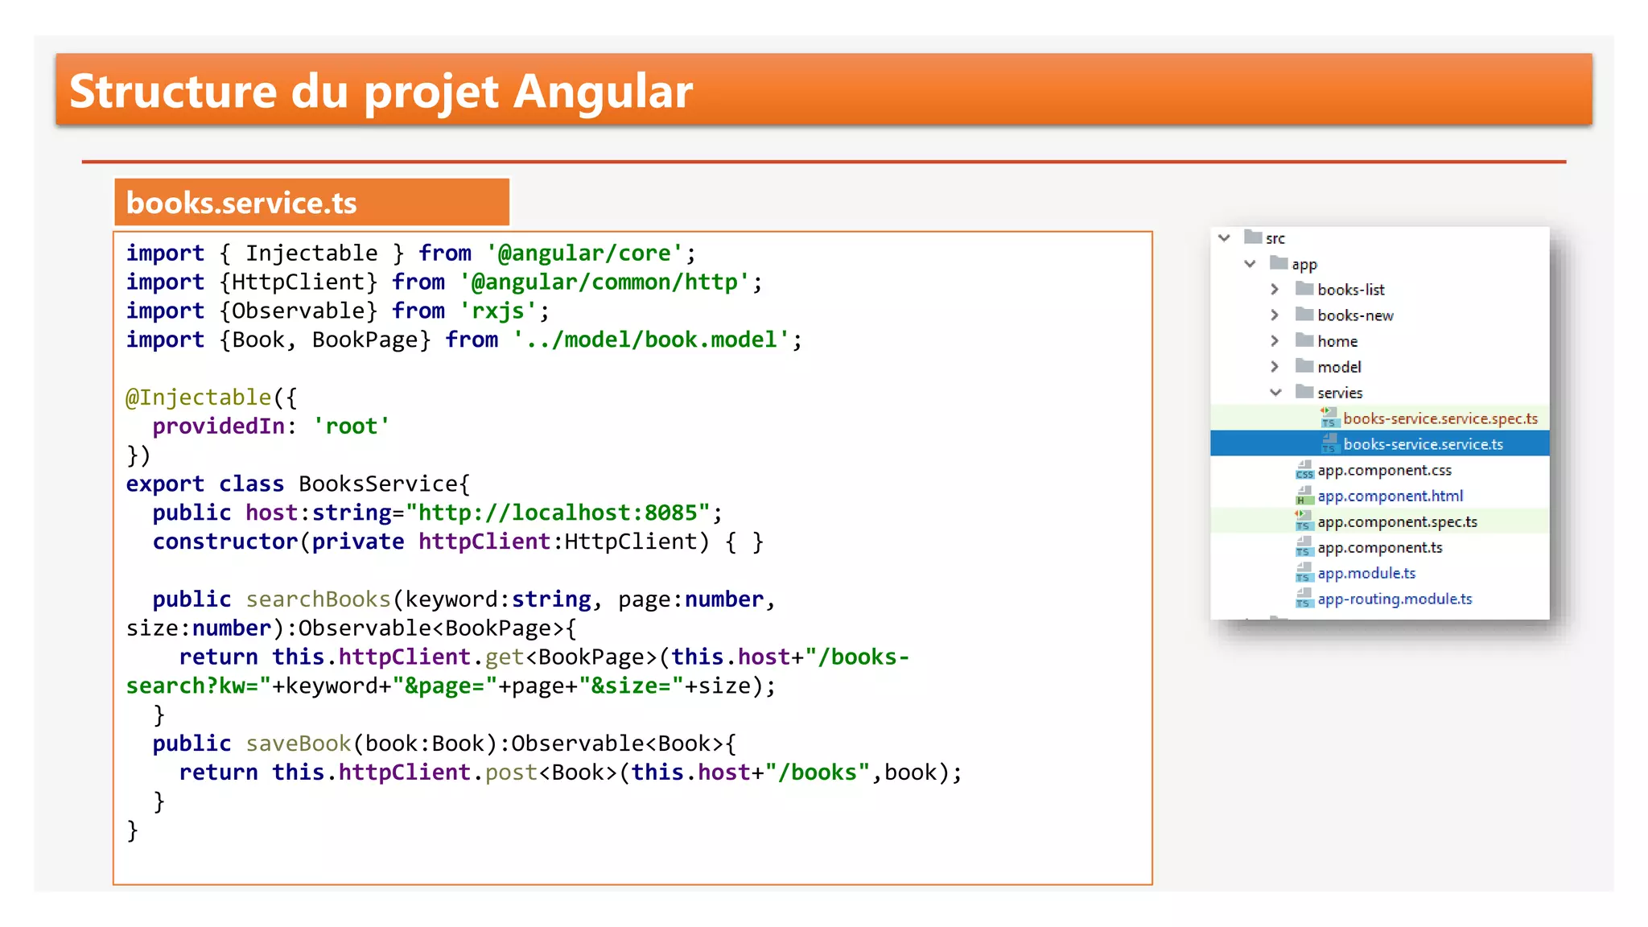Click the saveBook method name

[299, 744]
